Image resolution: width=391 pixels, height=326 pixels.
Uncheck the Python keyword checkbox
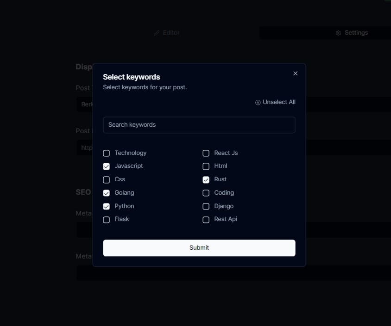[x=107, y=206]
